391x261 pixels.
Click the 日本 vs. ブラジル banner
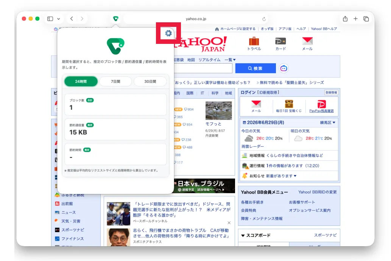point(204,186)
